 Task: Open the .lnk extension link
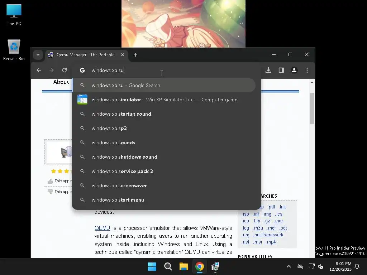[282, 207]
